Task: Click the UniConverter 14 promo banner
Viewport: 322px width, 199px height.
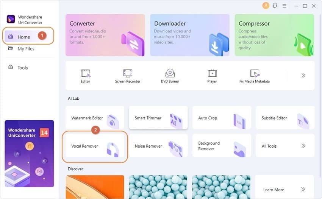Action: pyautogui.click(x=30, y=154)
